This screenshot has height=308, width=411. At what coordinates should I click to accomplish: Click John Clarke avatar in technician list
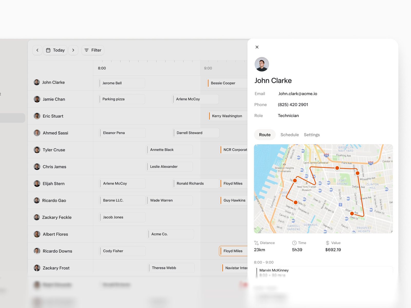click(x=37, y=82)
